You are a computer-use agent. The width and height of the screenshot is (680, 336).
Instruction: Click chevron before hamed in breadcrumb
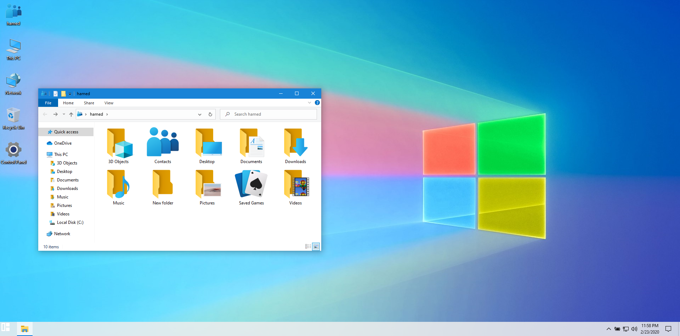(x=86, y=114)
